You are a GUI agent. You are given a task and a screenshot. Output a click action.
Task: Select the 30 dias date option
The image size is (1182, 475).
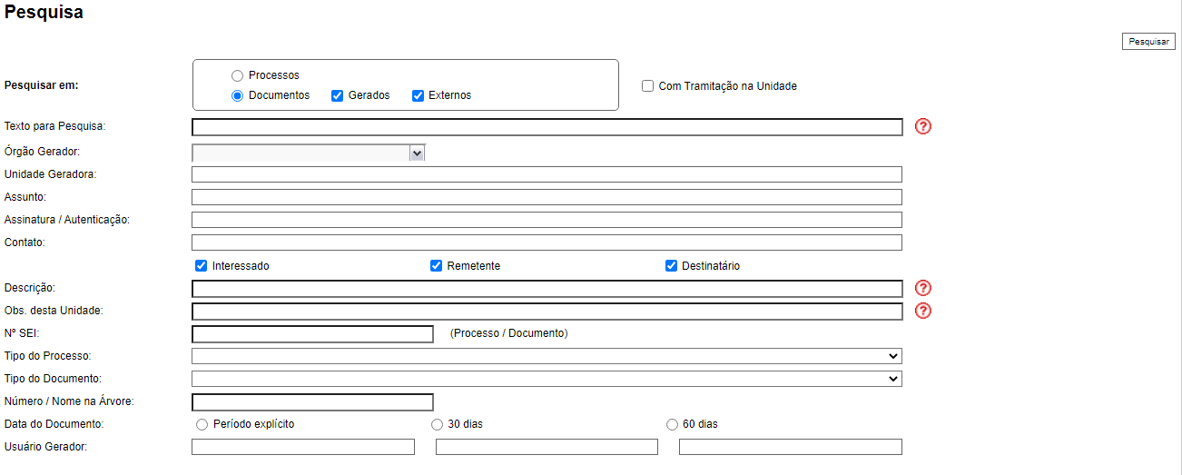click(438, 424)
